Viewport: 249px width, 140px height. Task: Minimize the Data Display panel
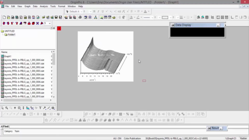click(218, 25)
